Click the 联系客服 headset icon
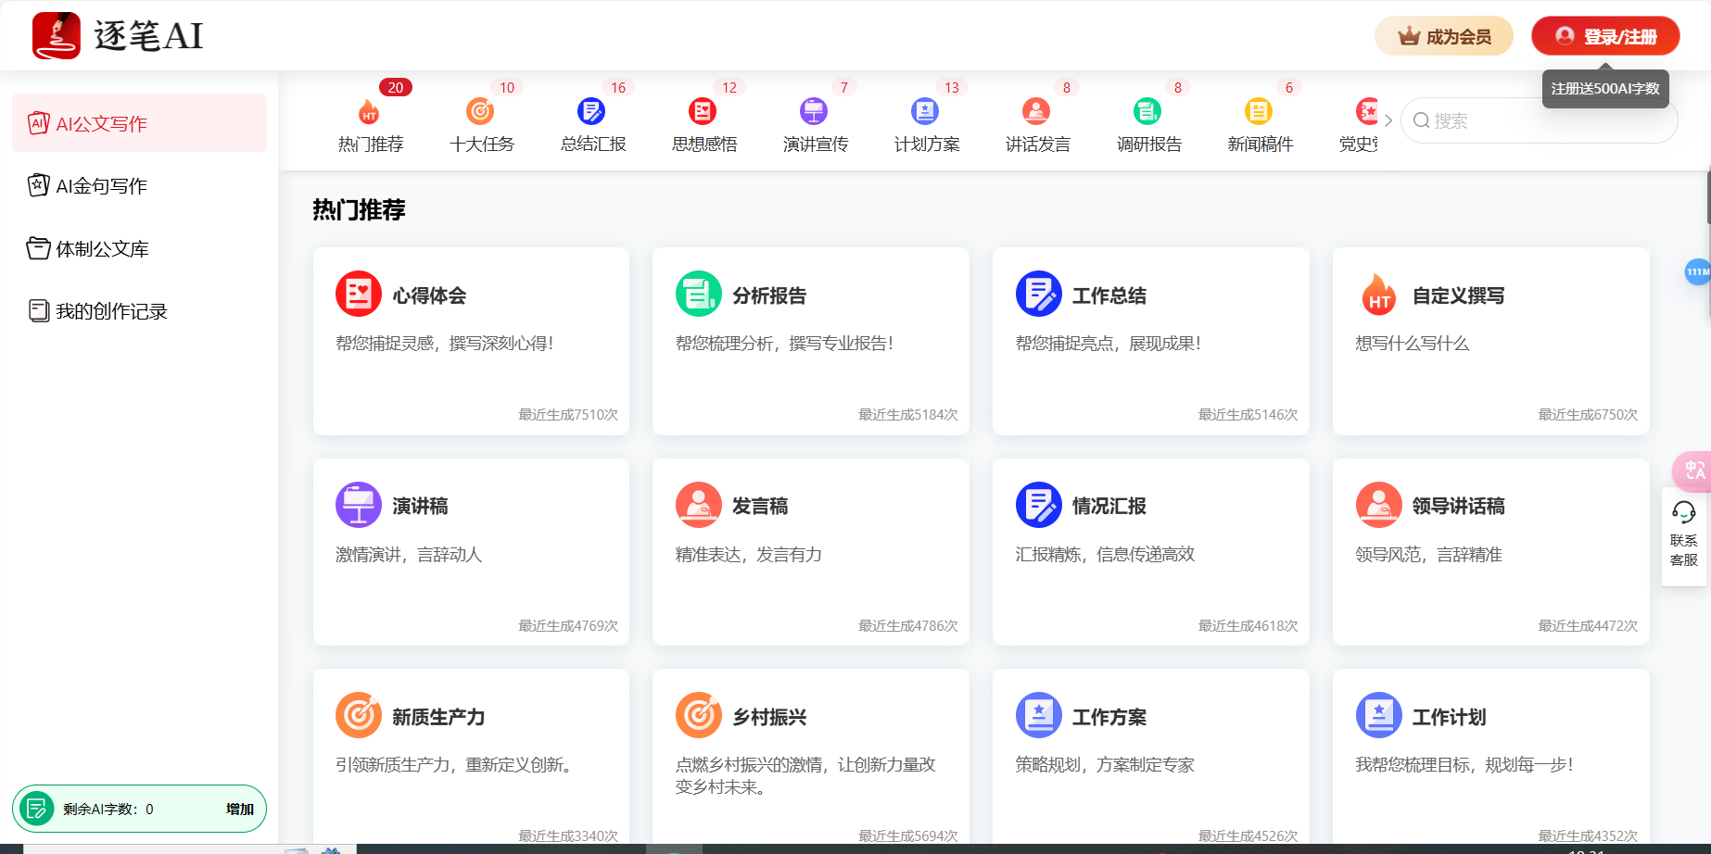The image size is (1711, 854). [x=1683, y=513]
